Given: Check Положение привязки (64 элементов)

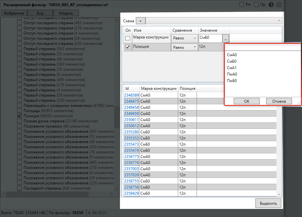Looking at the screenshot, I should 19,126.
